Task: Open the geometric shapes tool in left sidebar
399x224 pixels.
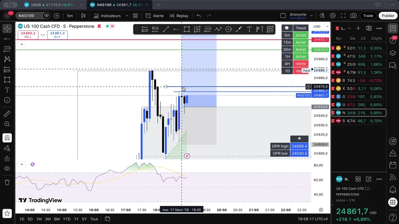Action: click(7, 80)
